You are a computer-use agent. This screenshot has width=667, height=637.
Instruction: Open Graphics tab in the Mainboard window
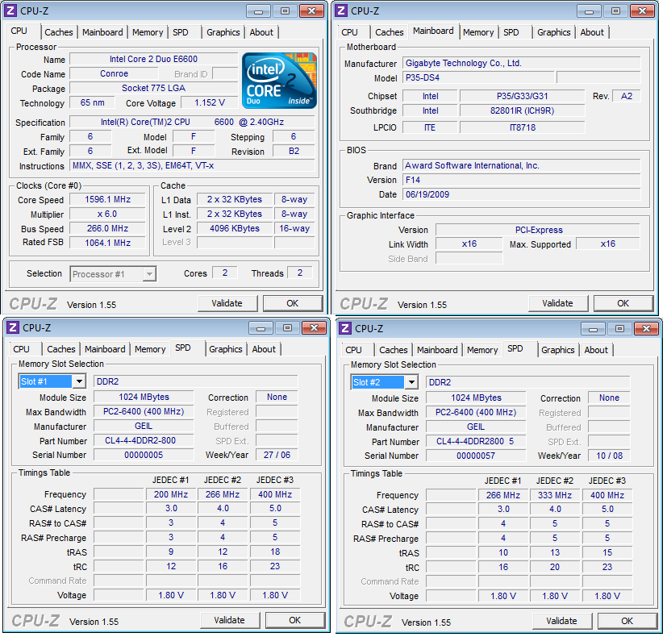coord(554,32)
